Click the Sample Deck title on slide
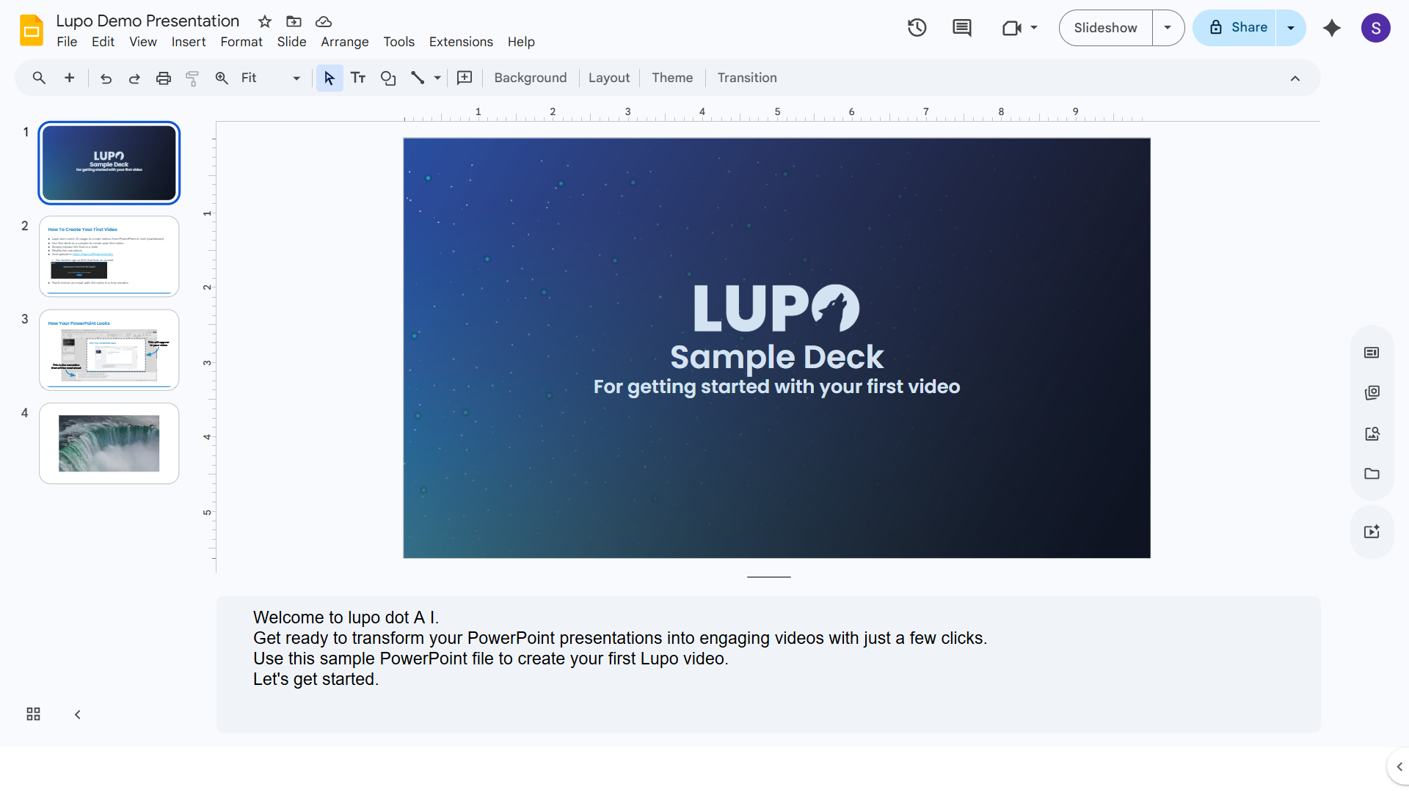The height and width of the screenshot is (792, 1409). pyautogui.click(x=776, y=357)
